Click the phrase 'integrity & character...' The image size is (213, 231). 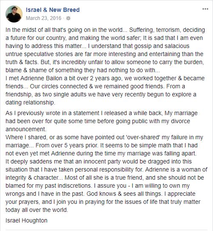point(34,177)
